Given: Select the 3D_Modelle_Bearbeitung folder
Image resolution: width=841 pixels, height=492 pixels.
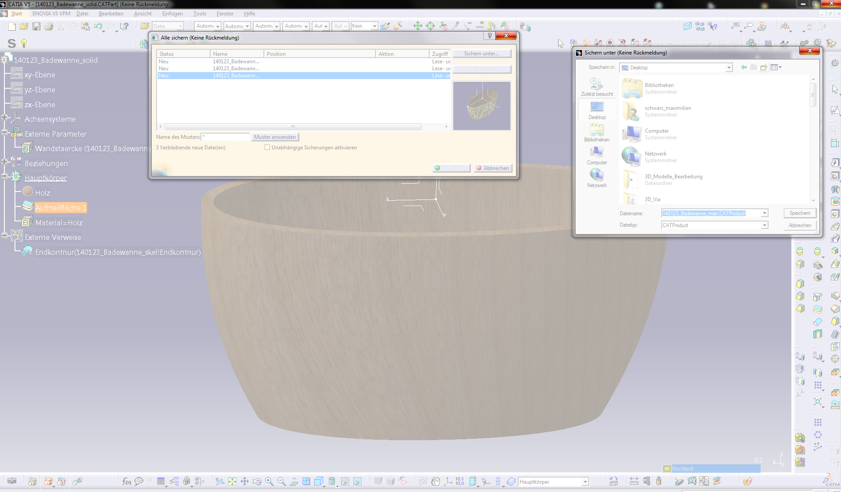Looking at the screenshot, I should point(673,180).
